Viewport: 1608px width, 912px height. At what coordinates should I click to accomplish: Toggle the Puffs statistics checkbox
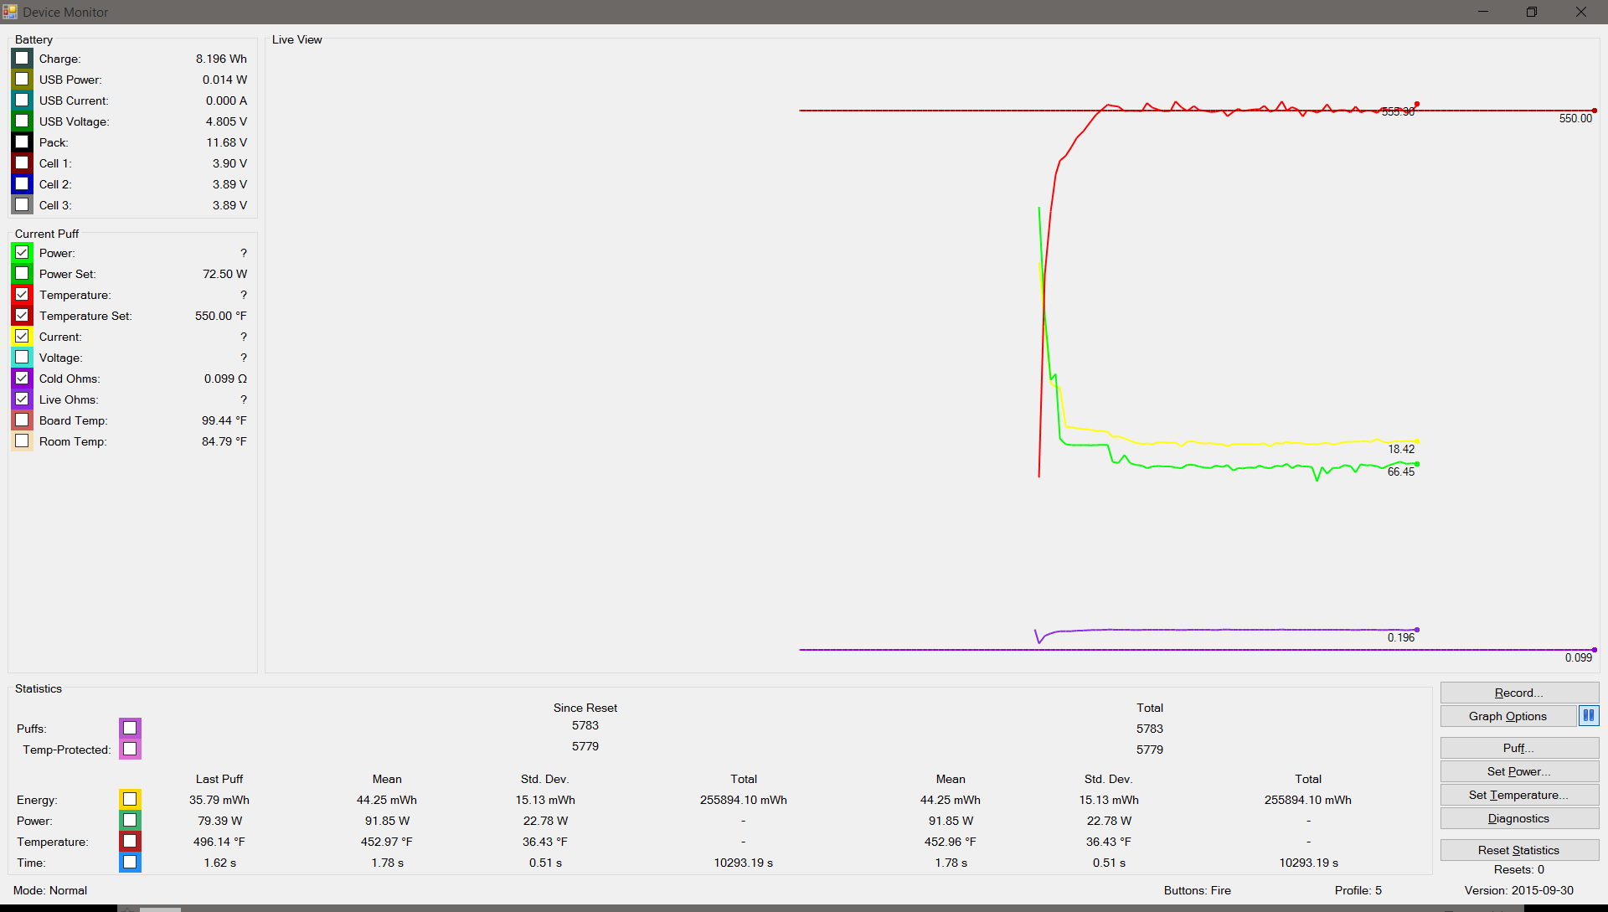pos(130,729)
